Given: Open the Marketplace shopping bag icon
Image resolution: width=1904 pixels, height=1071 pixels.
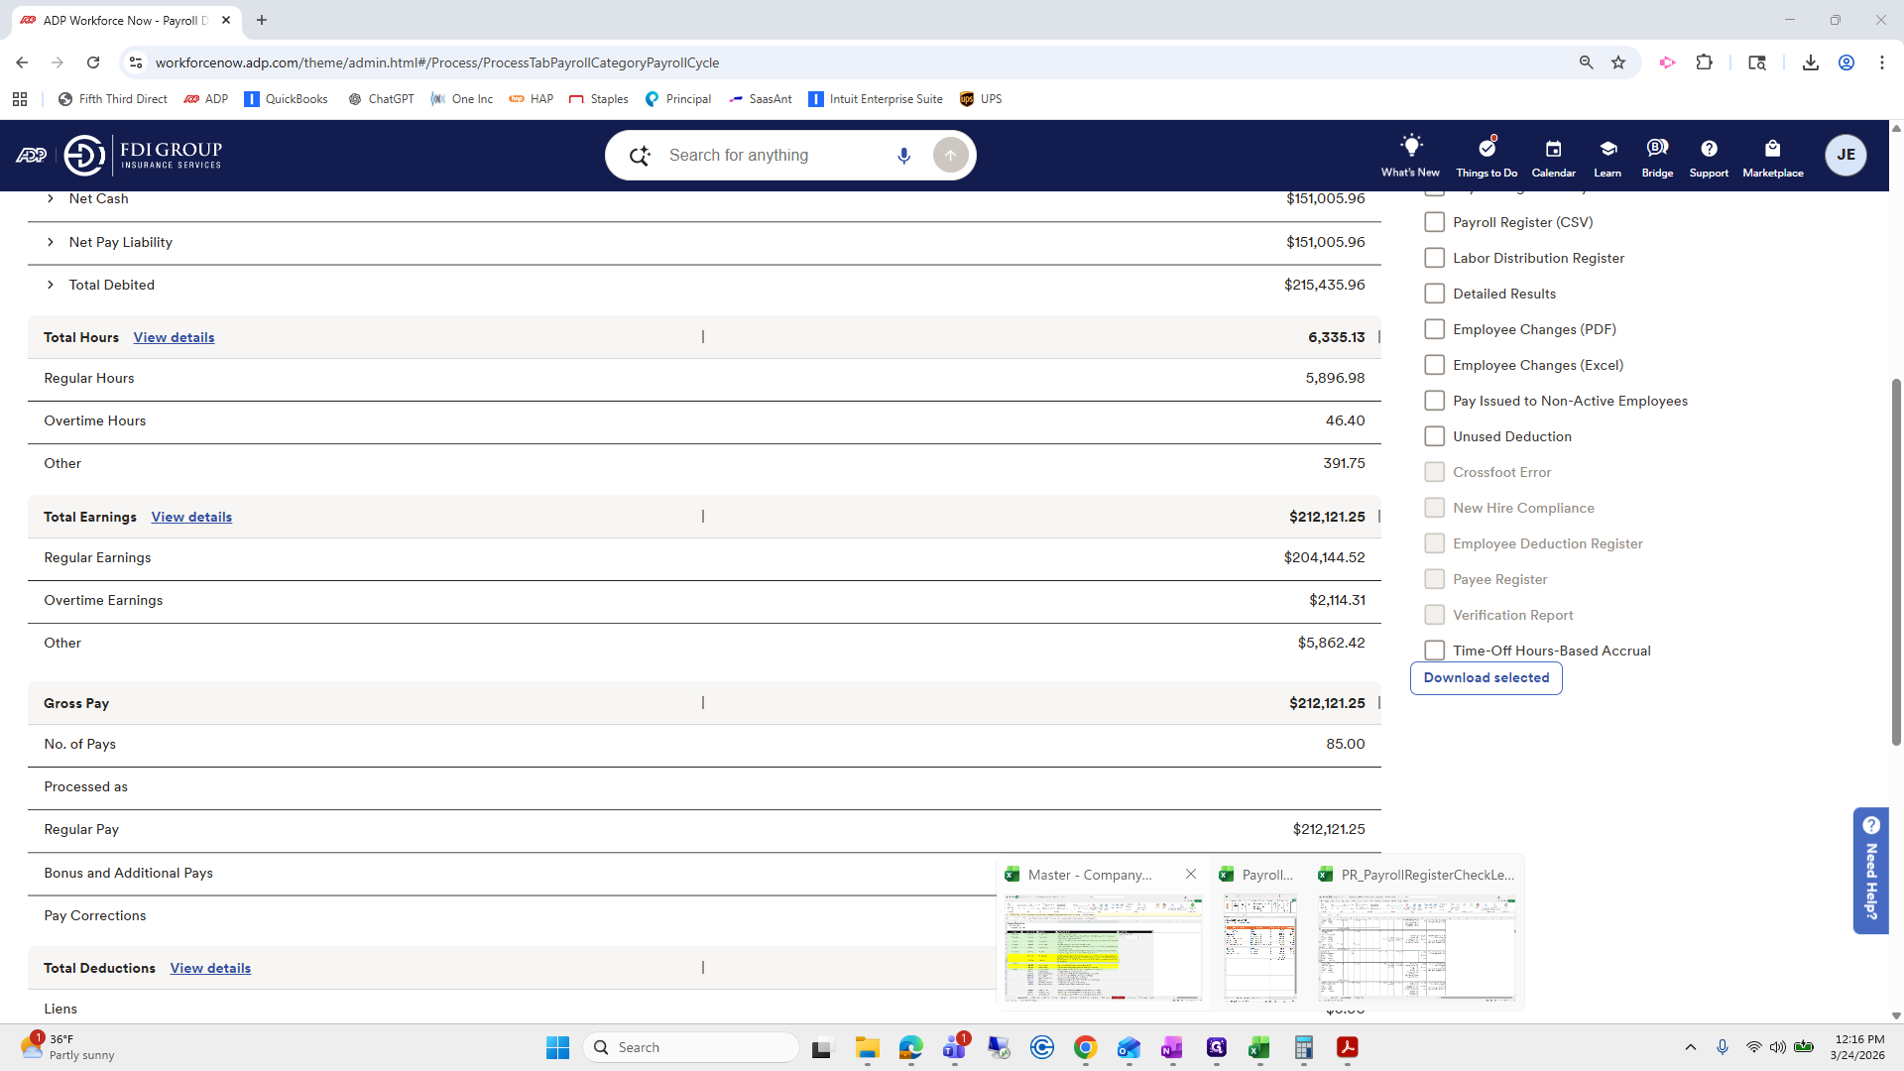Looking at the screenshot, I should (x=1772, y=149).
